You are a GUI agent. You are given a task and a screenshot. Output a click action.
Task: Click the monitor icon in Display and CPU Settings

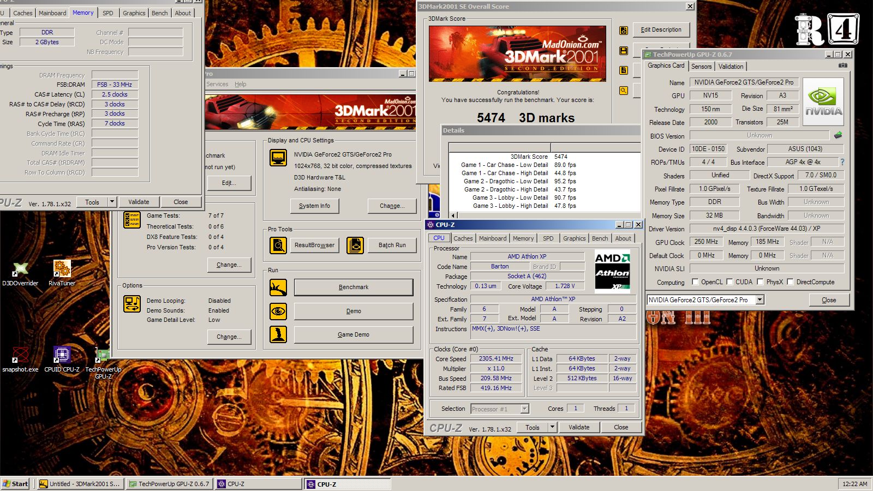pos(278,158)
